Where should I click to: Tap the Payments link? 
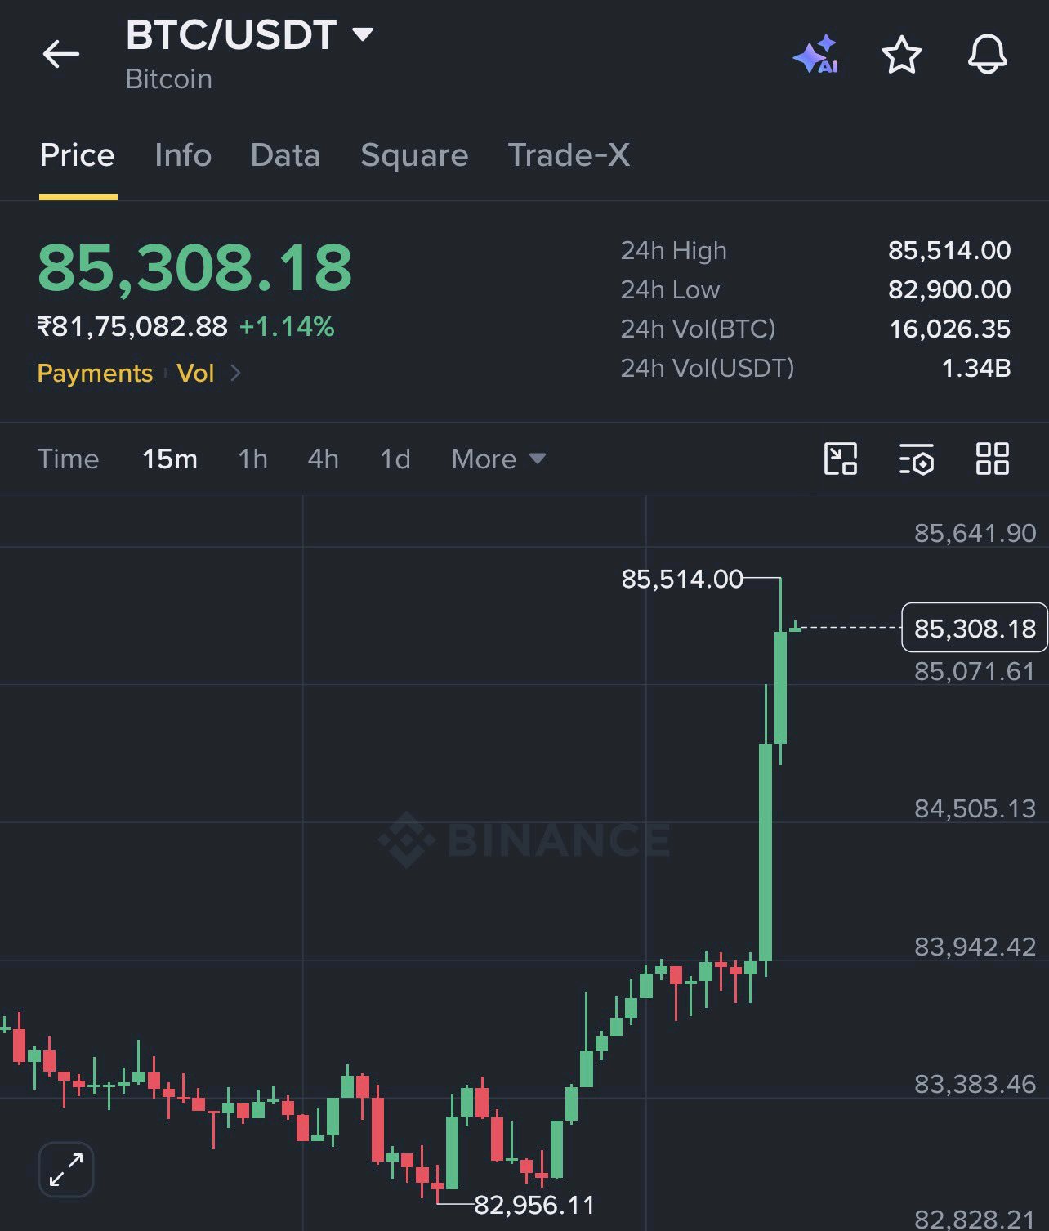coord(95,373)
